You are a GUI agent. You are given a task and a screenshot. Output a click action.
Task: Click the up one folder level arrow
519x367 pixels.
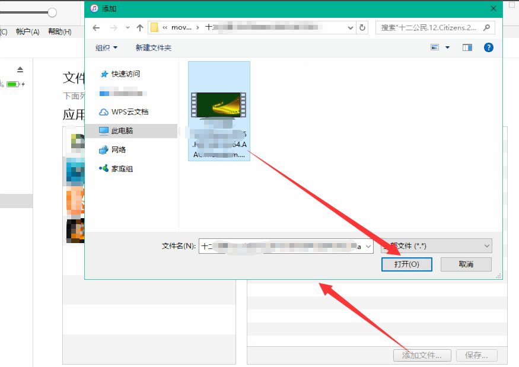coord(139,27)
